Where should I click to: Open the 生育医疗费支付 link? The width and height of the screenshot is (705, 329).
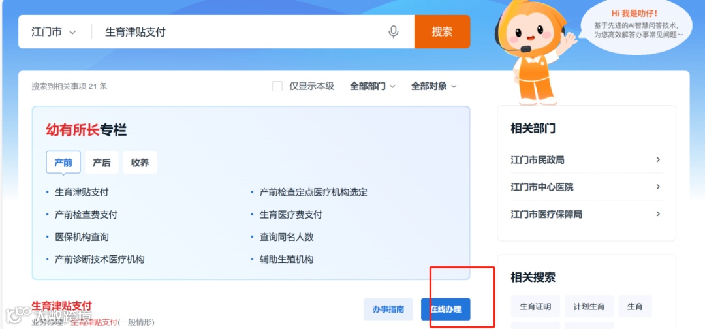click(x=291, y=215)
